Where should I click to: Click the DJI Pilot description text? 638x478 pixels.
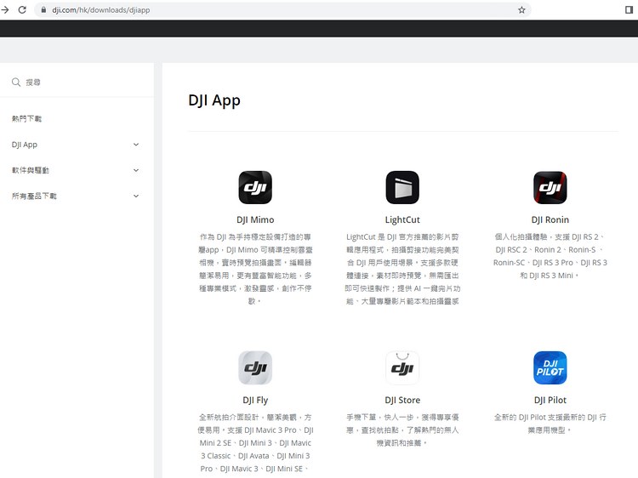550,424
